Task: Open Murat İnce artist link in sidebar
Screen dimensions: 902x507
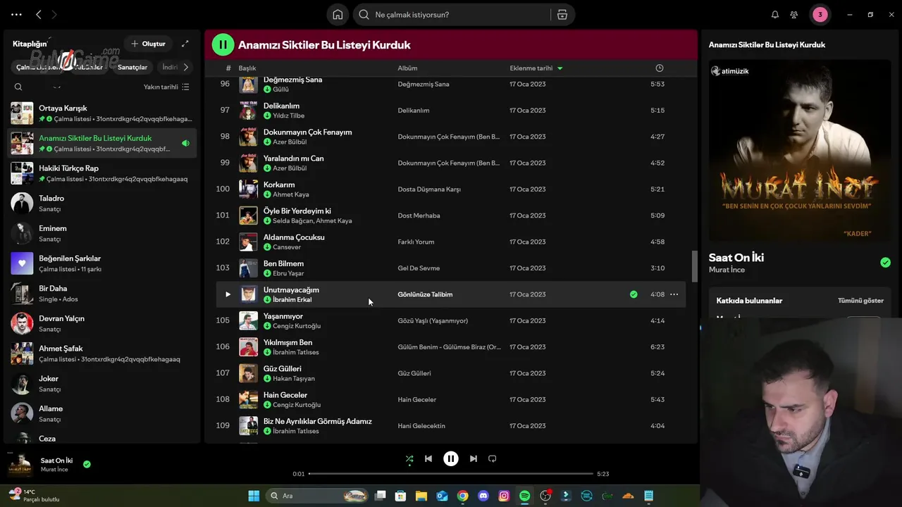Action: click(727, 270)
